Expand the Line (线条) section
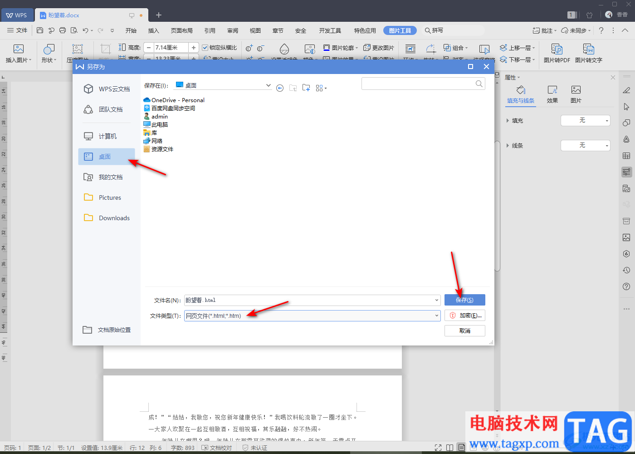The width and height of the screenshot is (635, 454). point(508,146)
